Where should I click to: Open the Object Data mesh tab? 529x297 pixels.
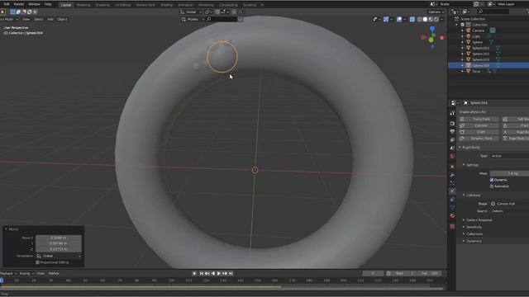(452, 207)
